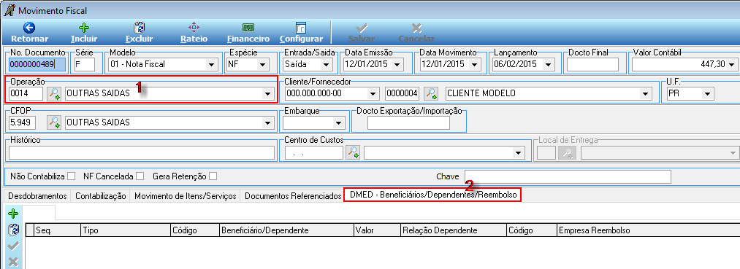740x269 pixels.
Task: Expand the Valor Contábil dropdown arrow
Action: [732, 65]
